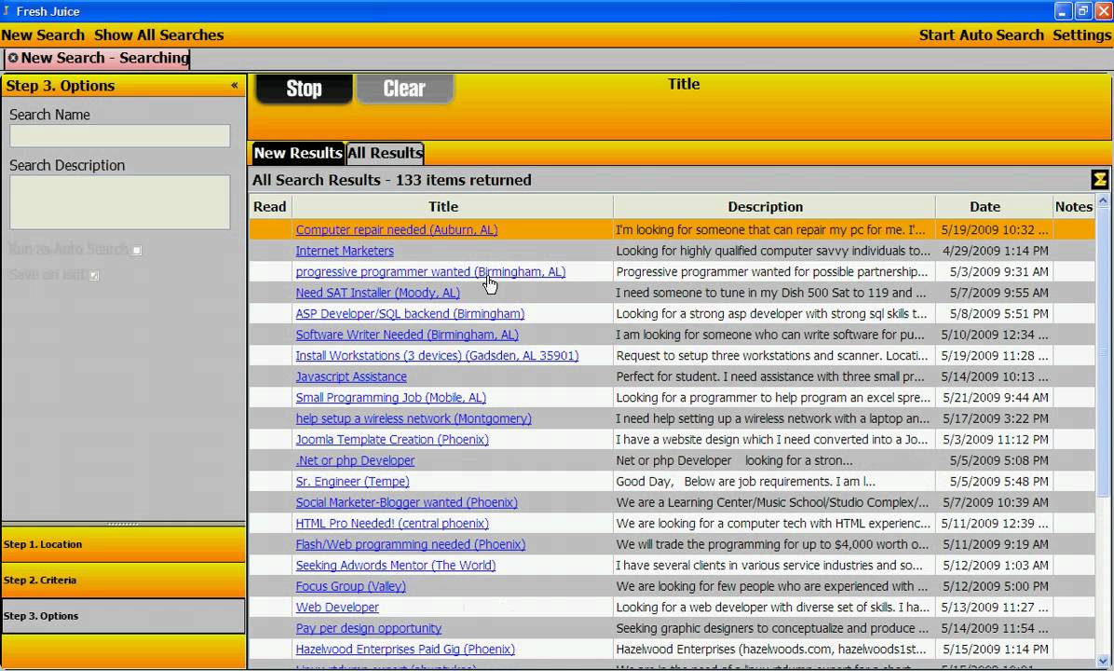The image size is (1114, 671).
Task: Toggle the Save on exit checkbox
Action: click(x=94, y=275)
